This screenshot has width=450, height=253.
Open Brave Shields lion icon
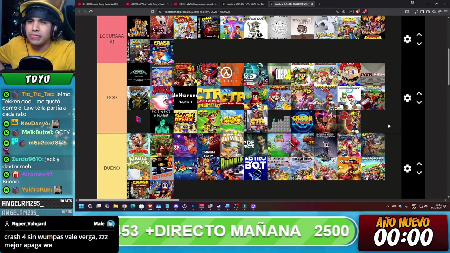point(358,12)
